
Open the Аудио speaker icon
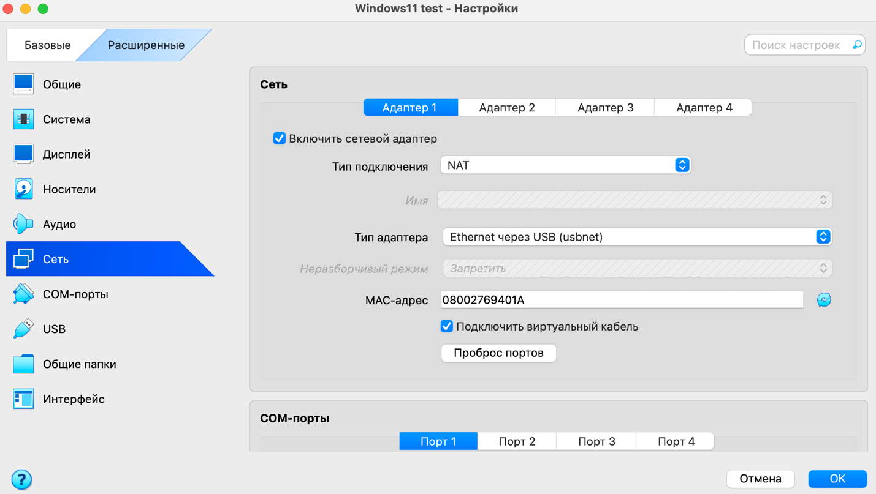pos(23,224)
